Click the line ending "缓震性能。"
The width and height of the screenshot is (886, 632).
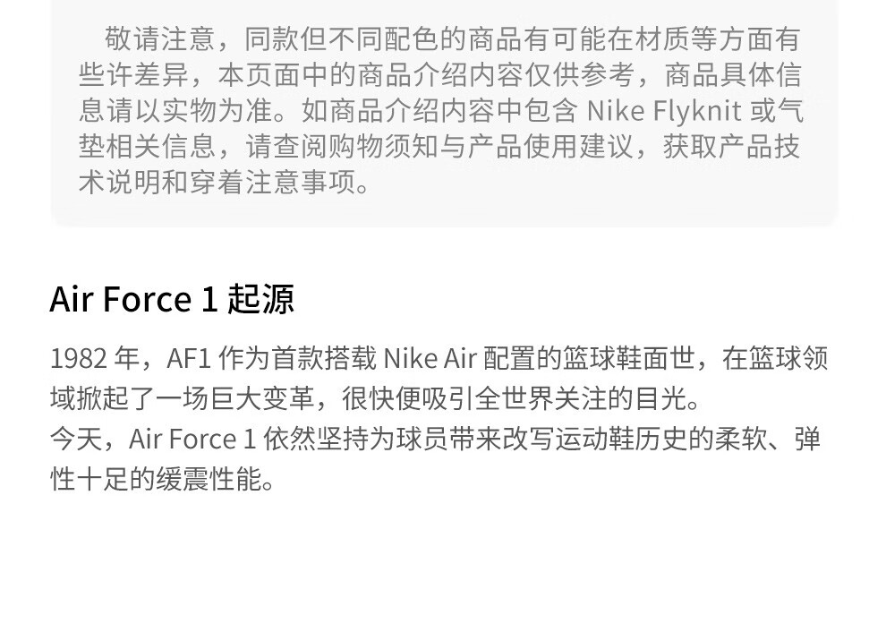point(163,479)
